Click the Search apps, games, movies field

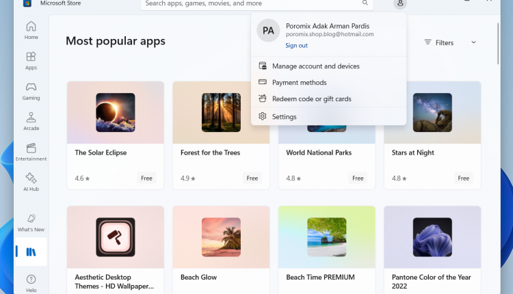coord(256,4)
